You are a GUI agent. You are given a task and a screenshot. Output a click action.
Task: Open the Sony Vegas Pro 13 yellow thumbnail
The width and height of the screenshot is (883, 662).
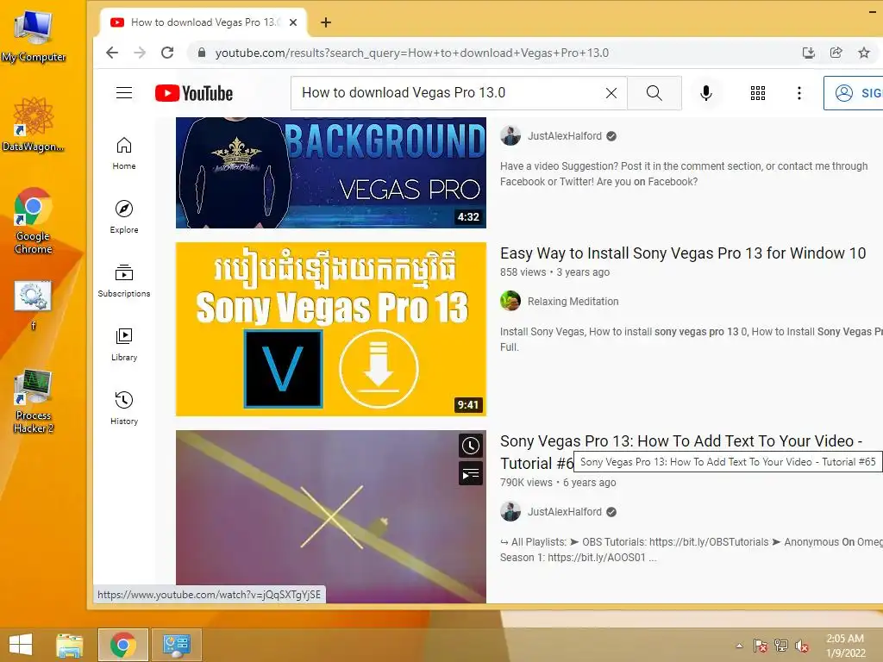(330, 329)
